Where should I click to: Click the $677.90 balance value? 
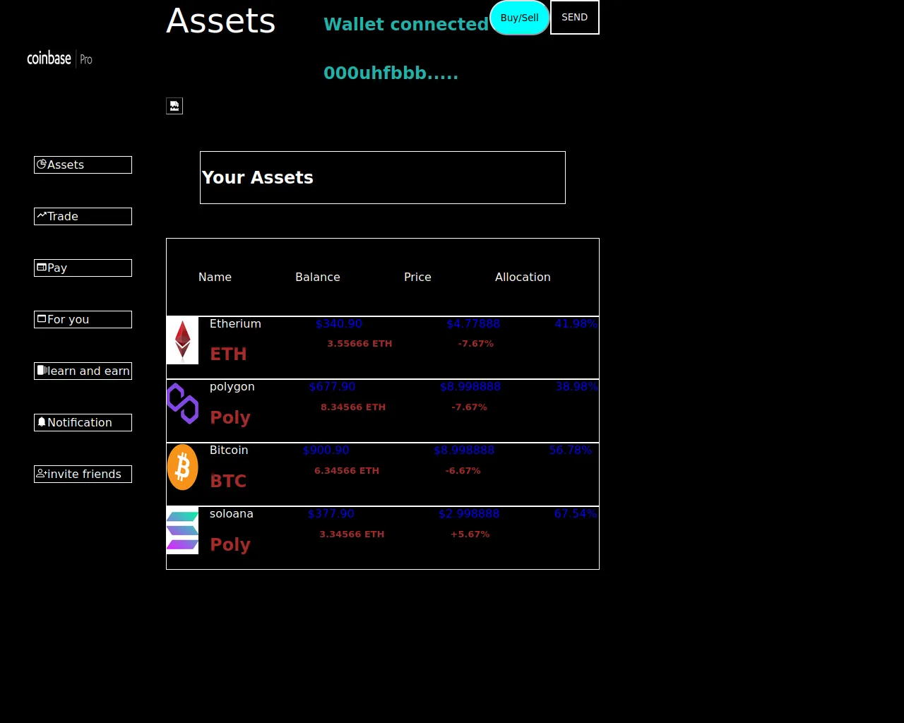pos(332,386)
